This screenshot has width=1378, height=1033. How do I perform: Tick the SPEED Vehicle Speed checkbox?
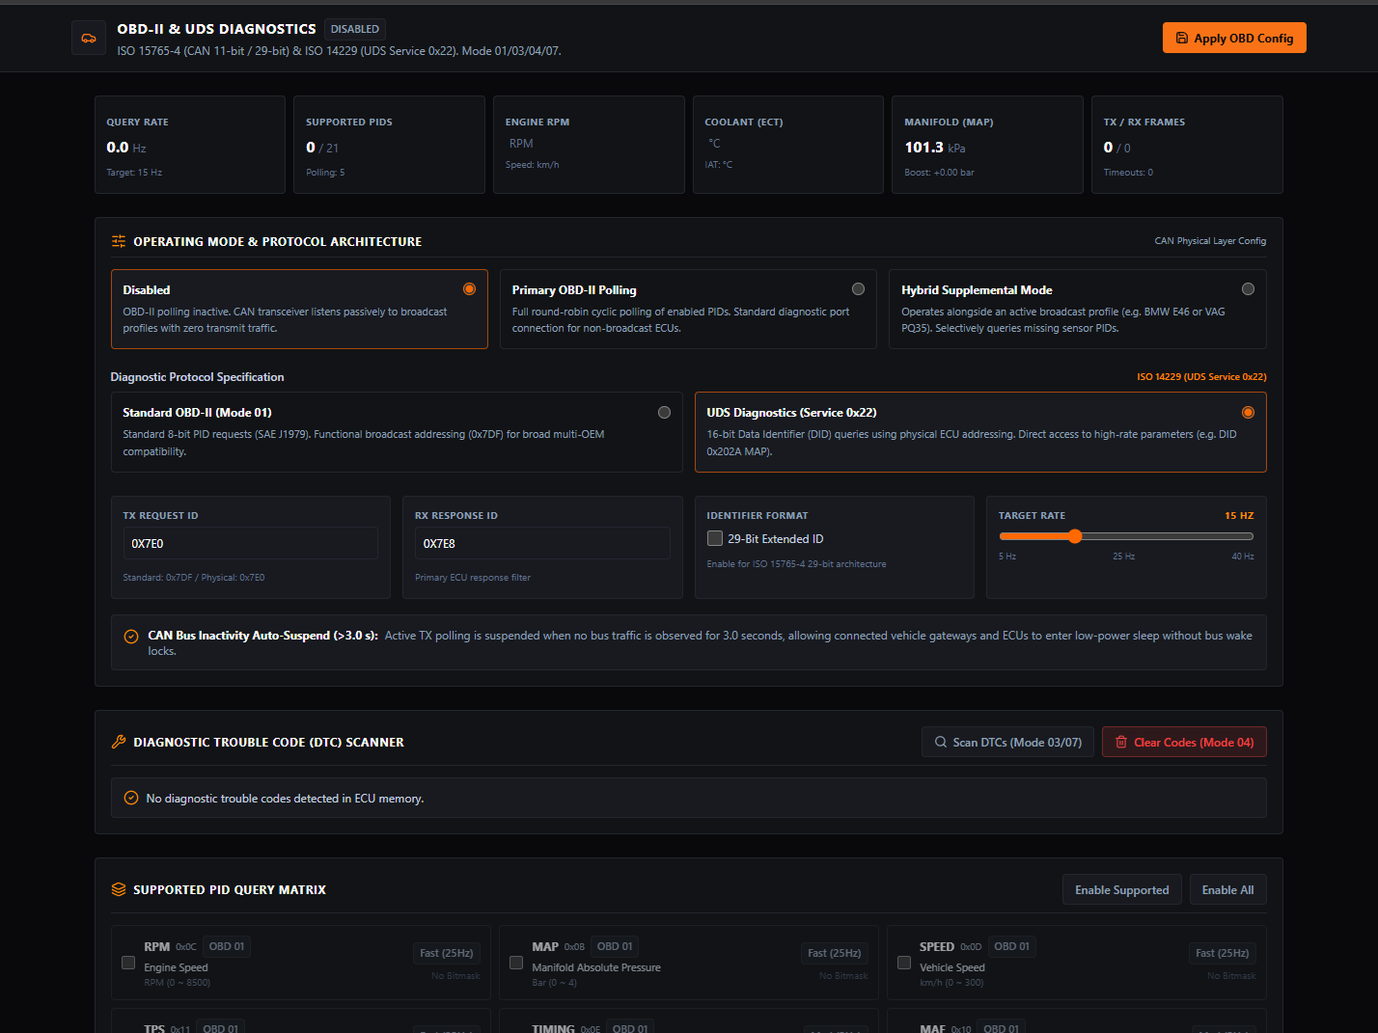click(904, 963)
